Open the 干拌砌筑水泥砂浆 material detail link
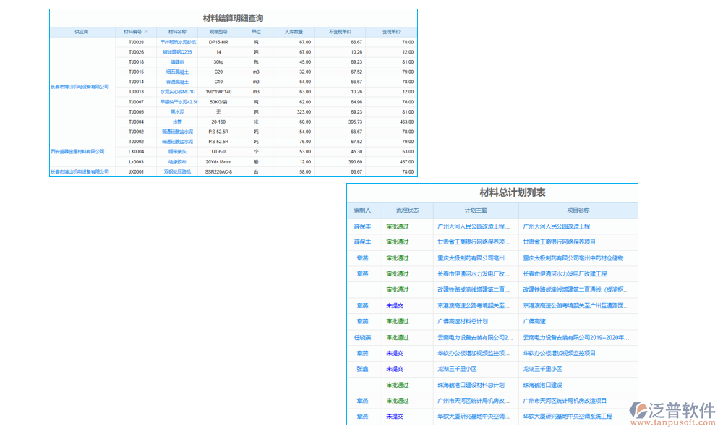Viewport: 723px width, 434px height. click(x=178, y=42)
